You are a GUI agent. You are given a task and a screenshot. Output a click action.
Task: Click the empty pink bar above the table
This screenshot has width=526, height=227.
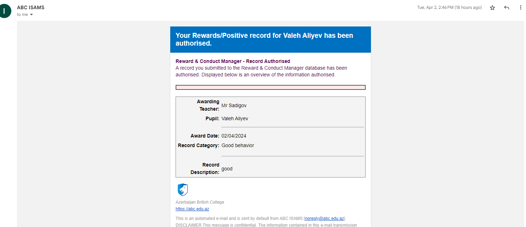click(270, 87)
